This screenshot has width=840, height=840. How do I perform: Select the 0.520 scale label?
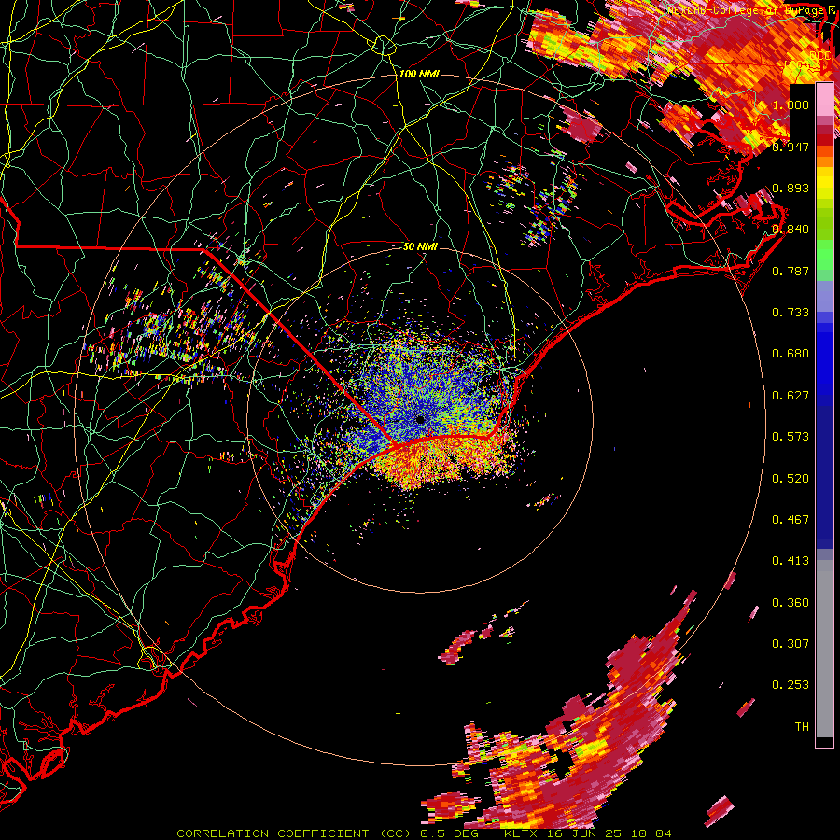tap(791, 479)
